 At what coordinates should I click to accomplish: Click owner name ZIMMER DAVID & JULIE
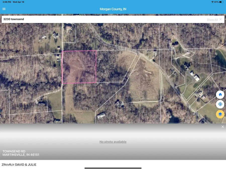pyautogui.click(x=19, y=164)
